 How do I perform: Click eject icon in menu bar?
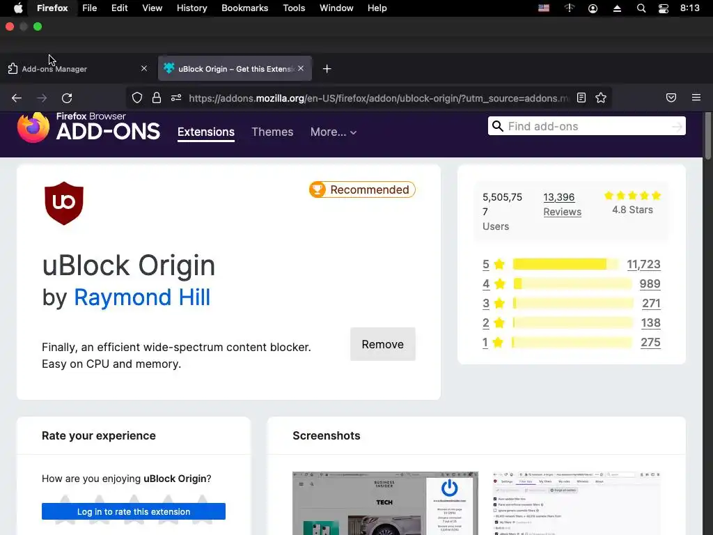[x=617, y=8]
